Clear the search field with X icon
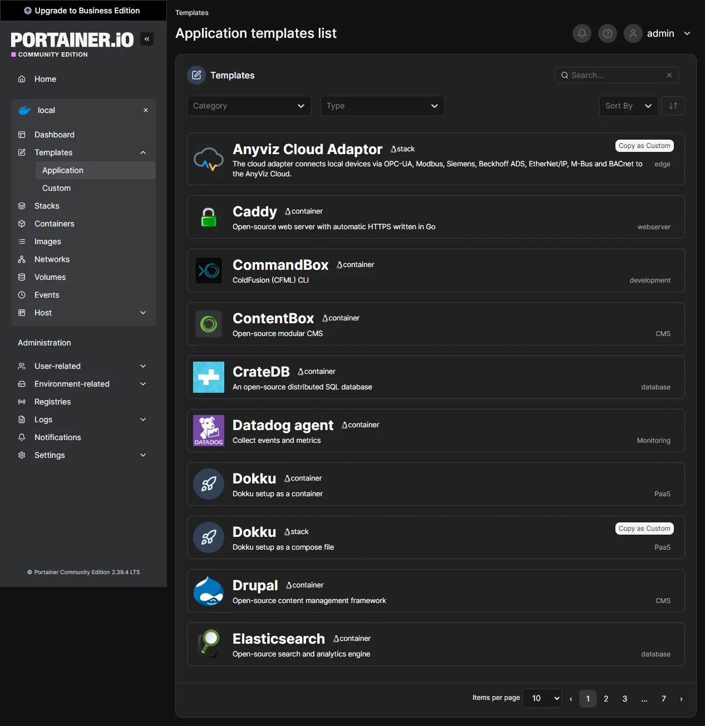This screenshot has width=705, height=726. 669,75
